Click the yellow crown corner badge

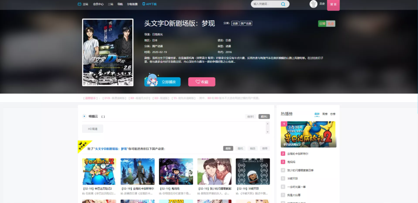pos(83,145)
